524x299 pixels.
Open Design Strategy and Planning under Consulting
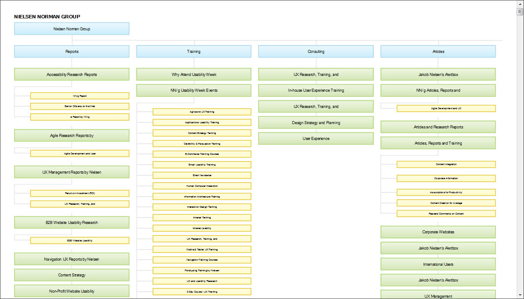[x=316, y=122]
